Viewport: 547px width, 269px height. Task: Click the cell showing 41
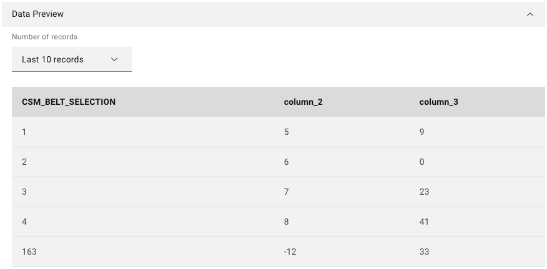coord(424,222)
